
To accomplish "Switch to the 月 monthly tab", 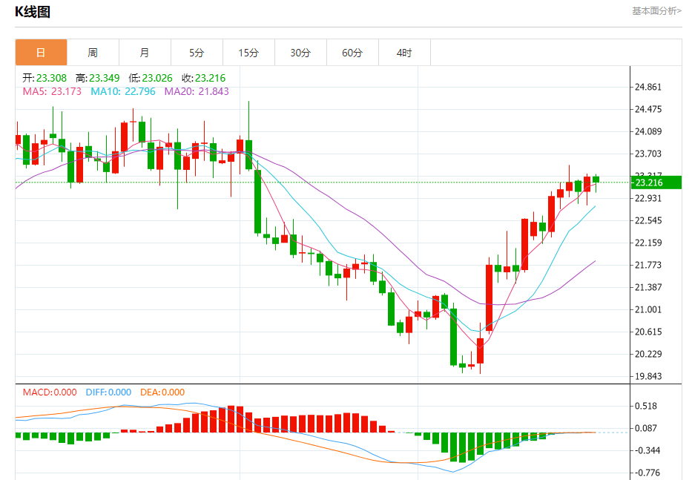I will pyautogui.click(x=145, y=53).
